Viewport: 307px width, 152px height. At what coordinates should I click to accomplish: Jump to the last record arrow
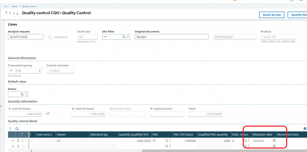17,13
